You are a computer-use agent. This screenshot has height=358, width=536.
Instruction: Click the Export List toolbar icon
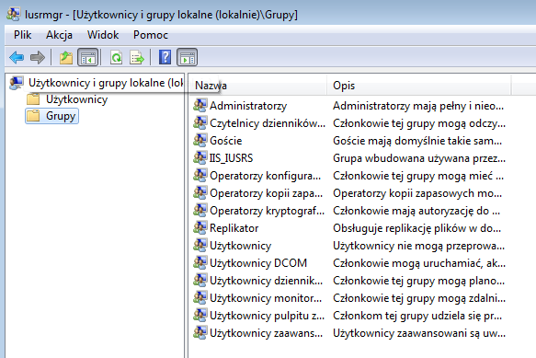(x=137, y=57)
